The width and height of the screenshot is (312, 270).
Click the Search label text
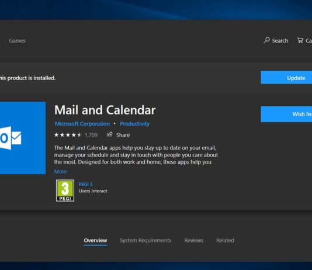coord(280,41)
